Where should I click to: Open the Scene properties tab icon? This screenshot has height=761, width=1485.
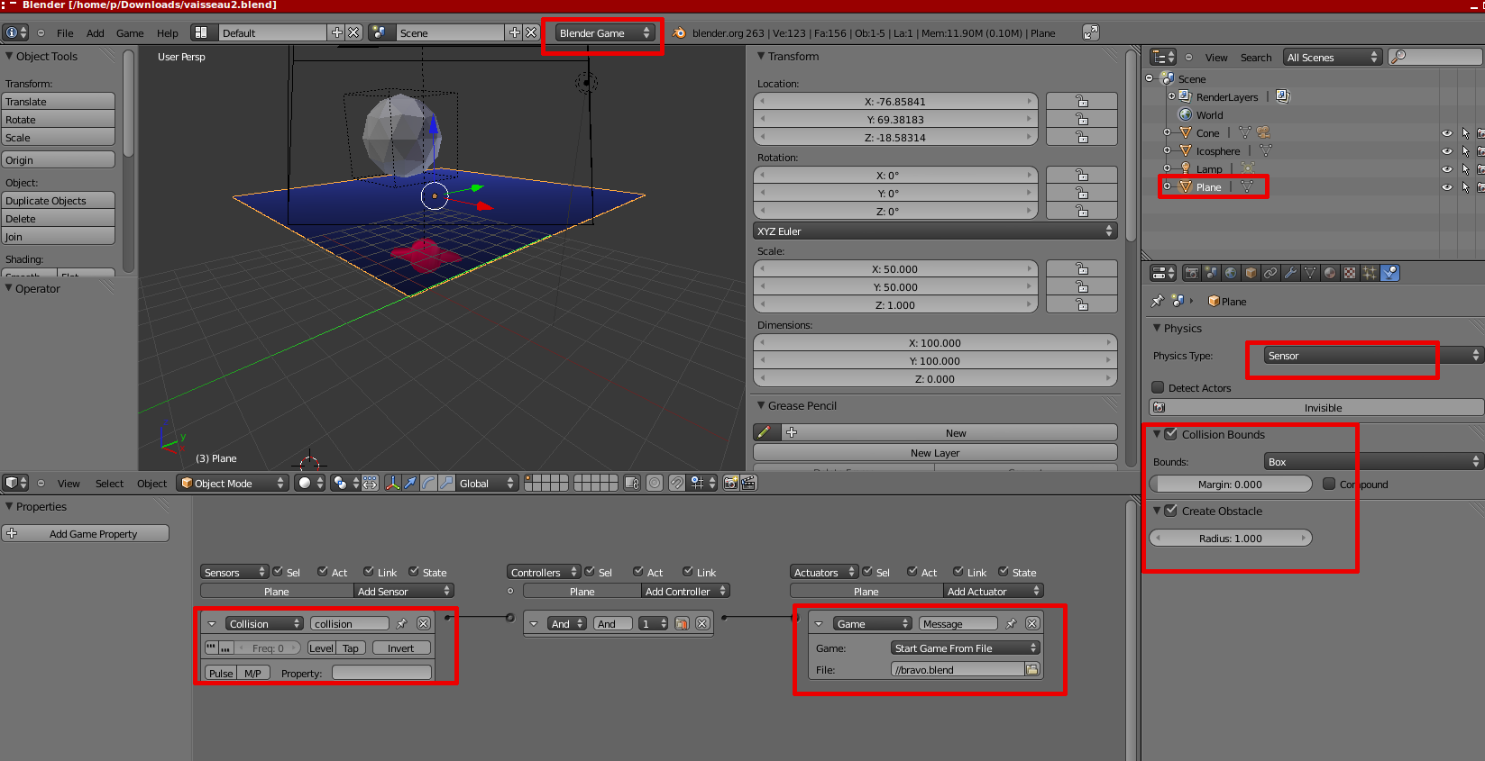click(1211, 273)
